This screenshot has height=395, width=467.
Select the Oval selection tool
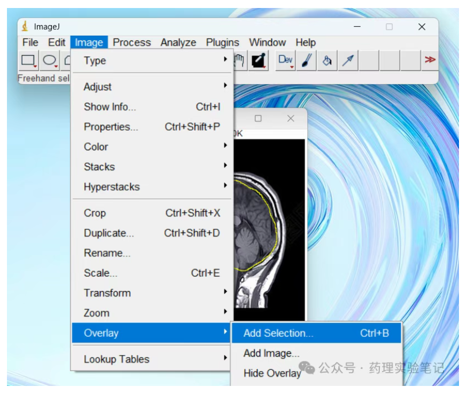click(x=50, y=61)
